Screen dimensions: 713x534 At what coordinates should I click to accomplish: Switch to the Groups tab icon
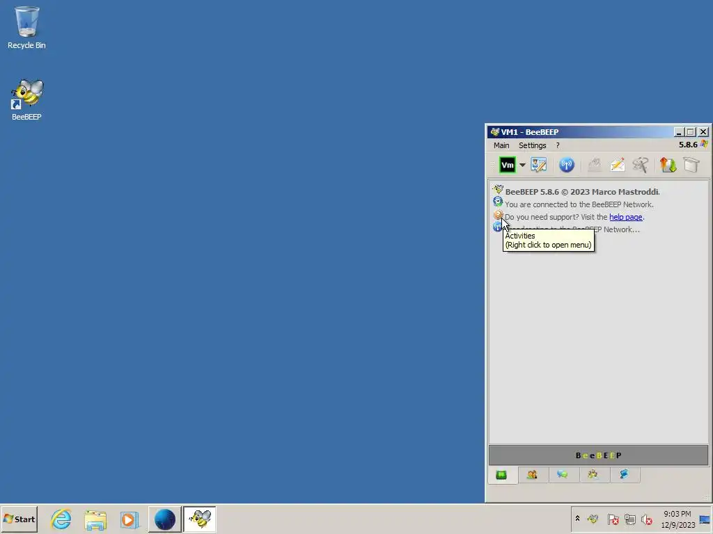pyautogui.click(x=593, y=474)
